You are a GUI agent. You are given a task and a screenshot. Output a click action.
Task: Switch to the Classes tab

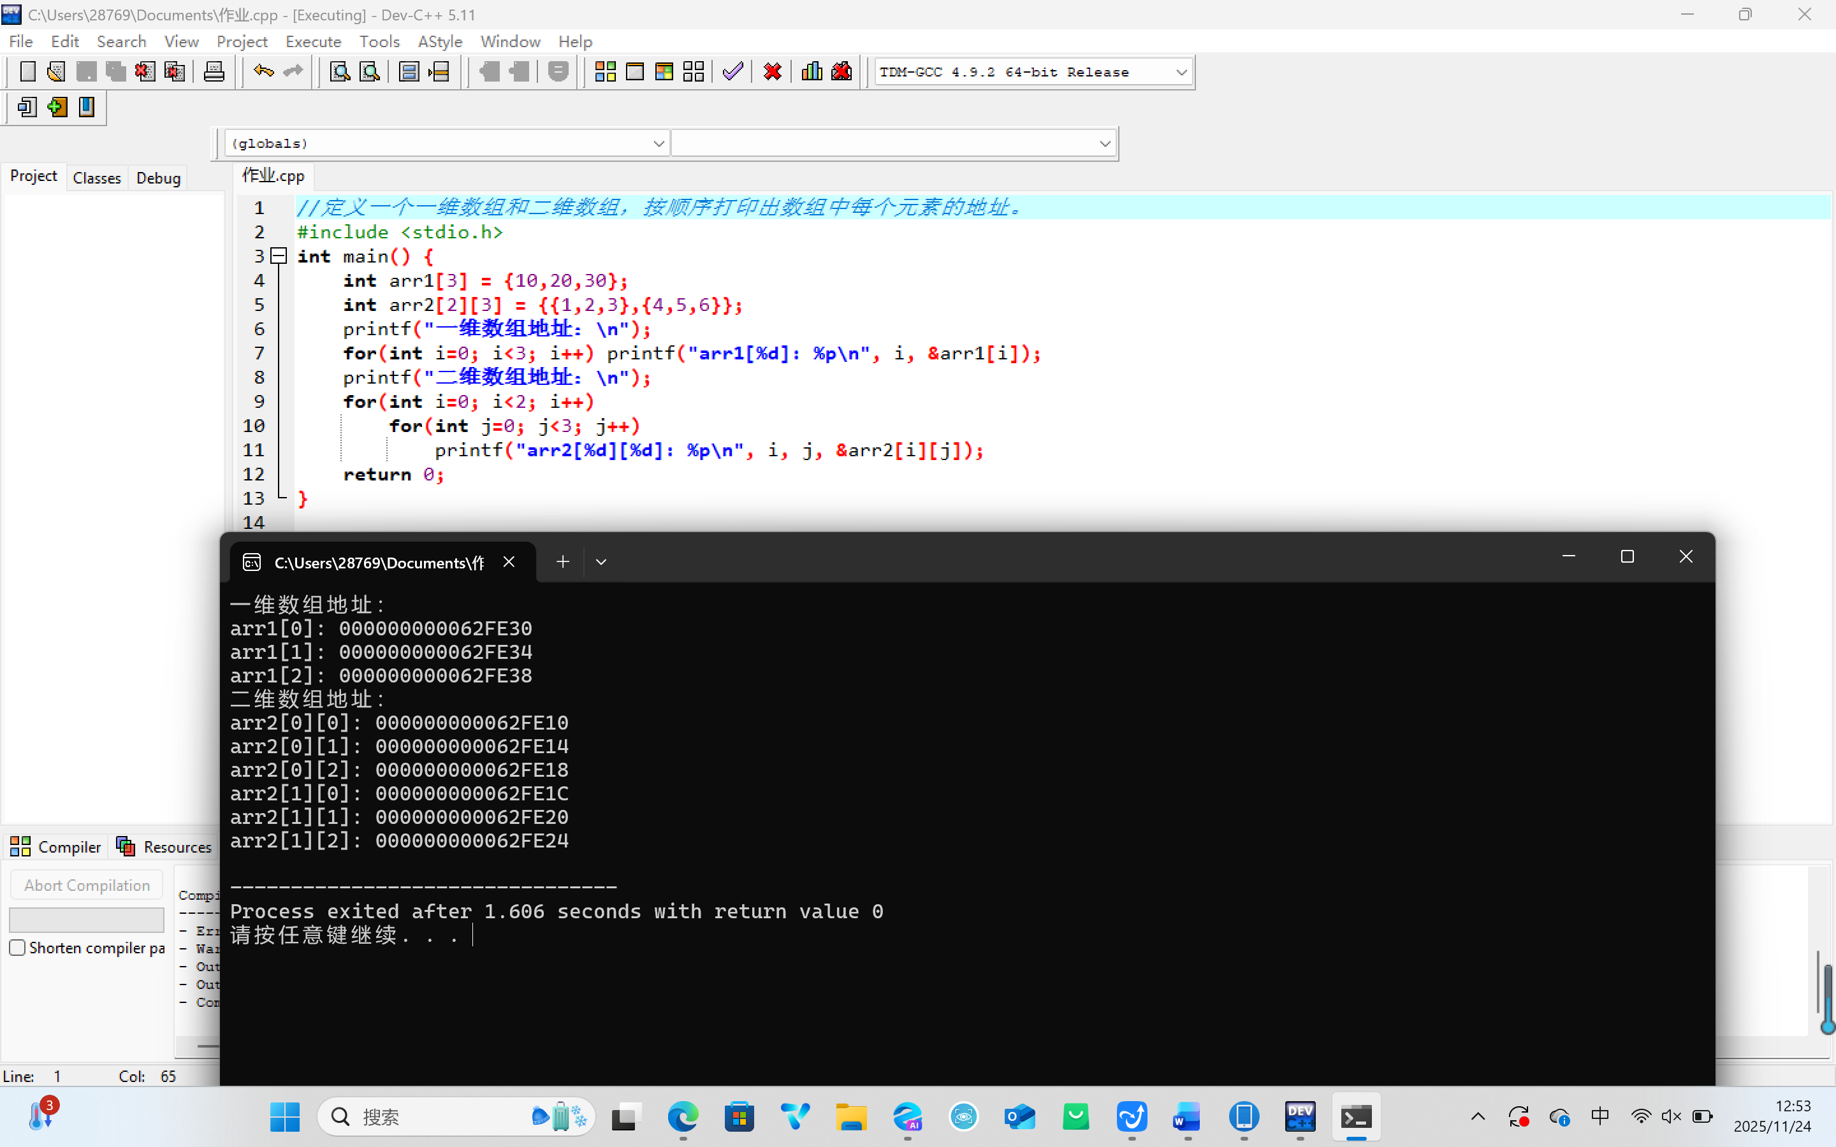(96, 178)
